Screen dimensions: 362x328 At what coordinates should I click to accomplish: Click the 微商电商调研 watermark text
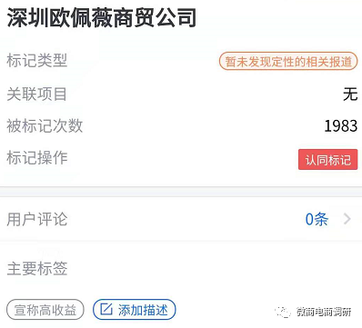tap(324, 312)
